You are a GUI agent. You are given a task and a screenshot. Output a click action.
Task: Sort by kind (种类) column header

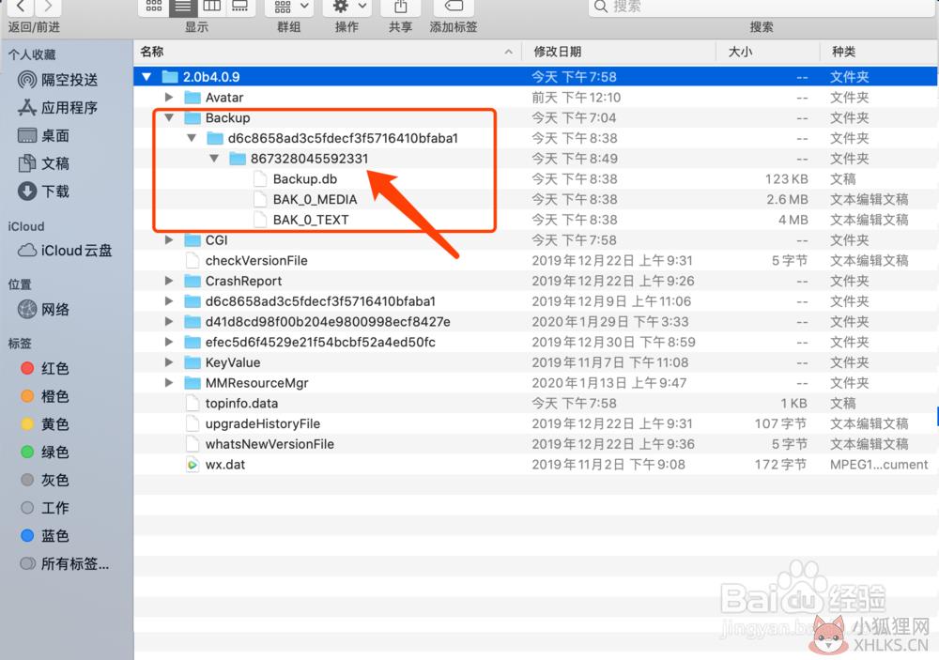pyautogui.click(x=879, y=53)
